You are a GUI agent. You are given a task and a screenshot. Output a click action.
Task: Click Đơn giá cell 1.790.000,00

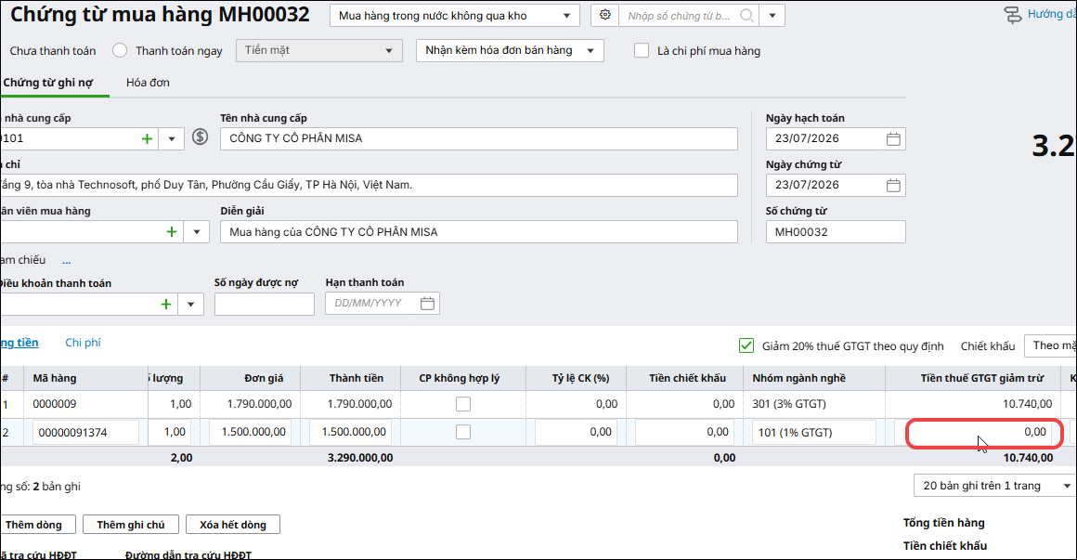[250, 404]
